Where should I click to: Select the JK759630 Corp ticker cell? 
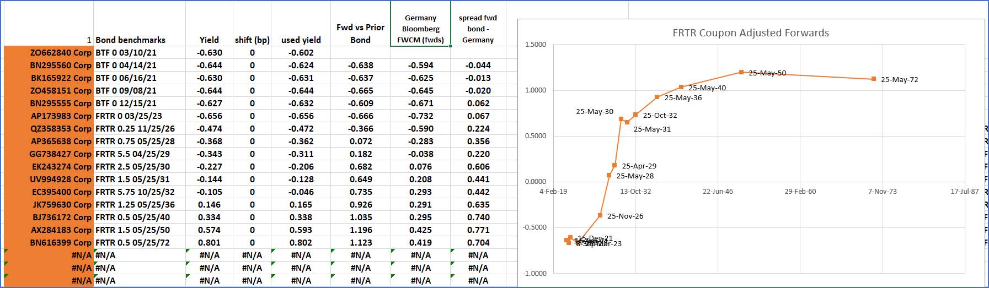[x=61, y=205]
